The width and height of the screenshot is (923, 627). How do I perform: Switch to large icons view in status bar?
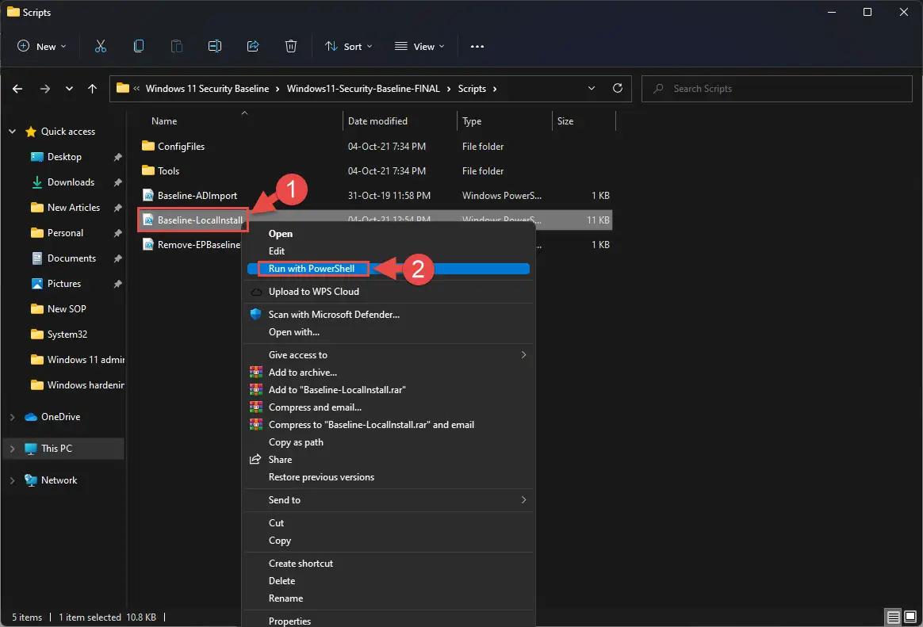pyautogui.click(x=910, y=617)
